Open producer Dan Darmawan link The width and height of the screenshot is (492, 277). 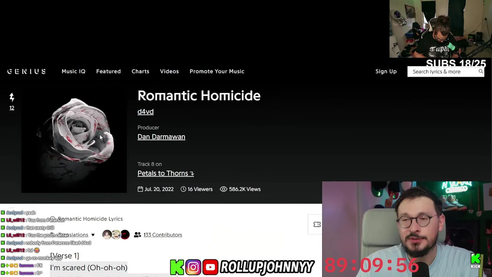pyautogui.click(x=161, y=137)
